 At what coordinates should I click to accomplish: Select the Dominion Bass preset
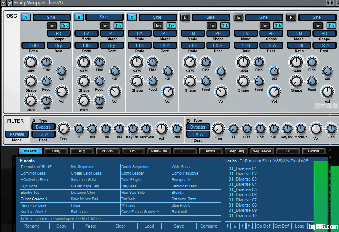33,173
